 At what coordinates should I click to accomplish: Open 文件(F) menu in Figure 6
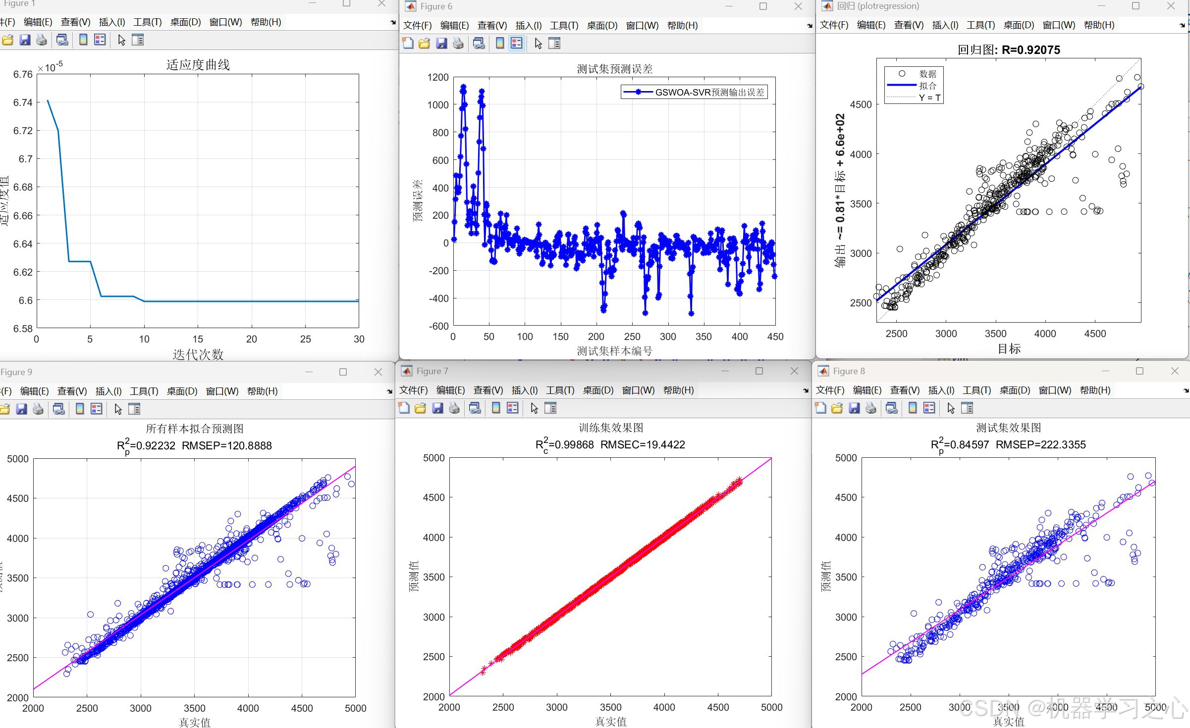click(417, 26)
